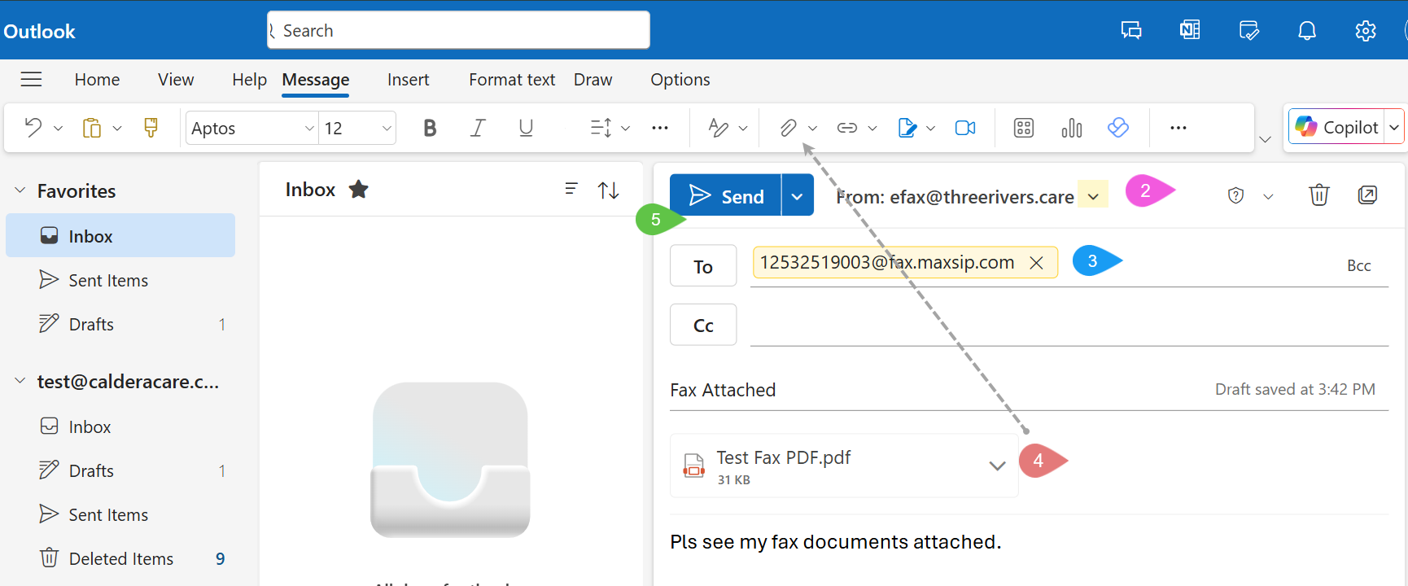Open the Test Fax PDF.pdf attachment menu chevron
Image resolution: width=1408 pixels, height=586 pixels.
click(x=997, y=466)
